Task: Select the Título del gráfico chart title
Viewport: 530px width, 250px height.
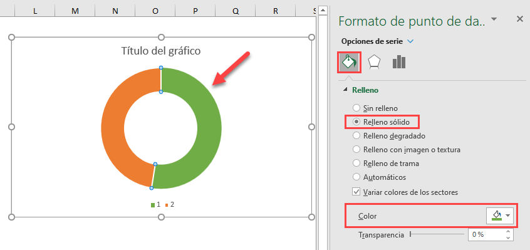Action: pos(161,51)
